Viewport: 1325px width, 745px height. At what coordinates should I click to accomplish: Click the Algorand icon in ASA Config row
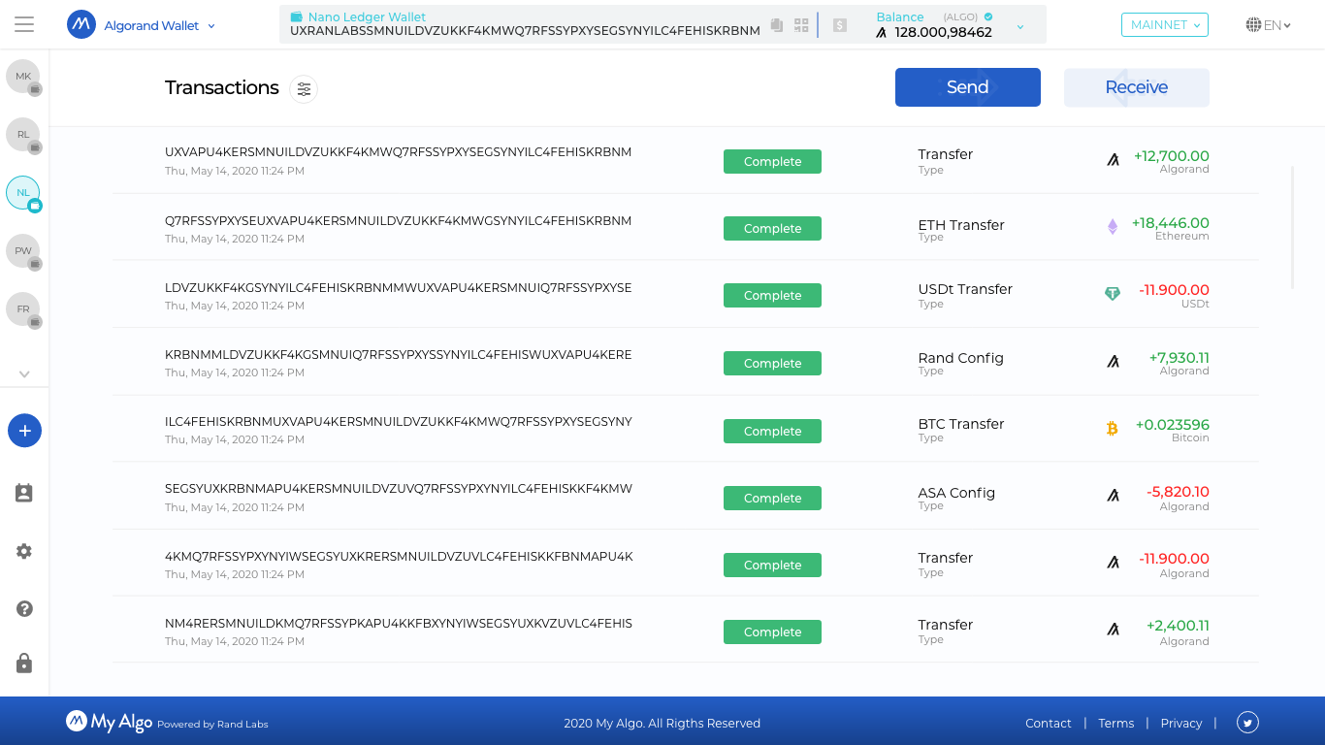[x=1113, y=496]
